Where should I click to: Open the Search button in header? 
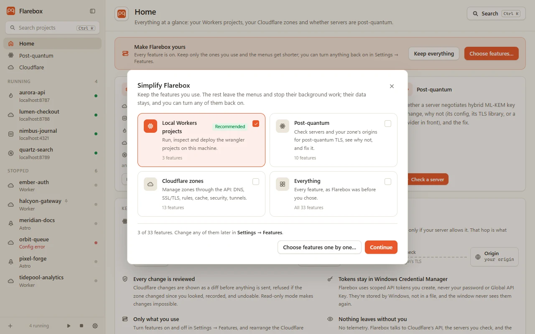pyautogui.click(x=496, y=13)
